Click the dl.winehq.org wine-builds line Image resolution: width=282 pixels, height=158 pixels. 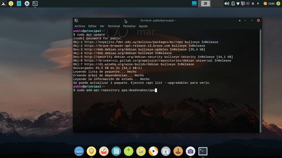click(134, 65)
